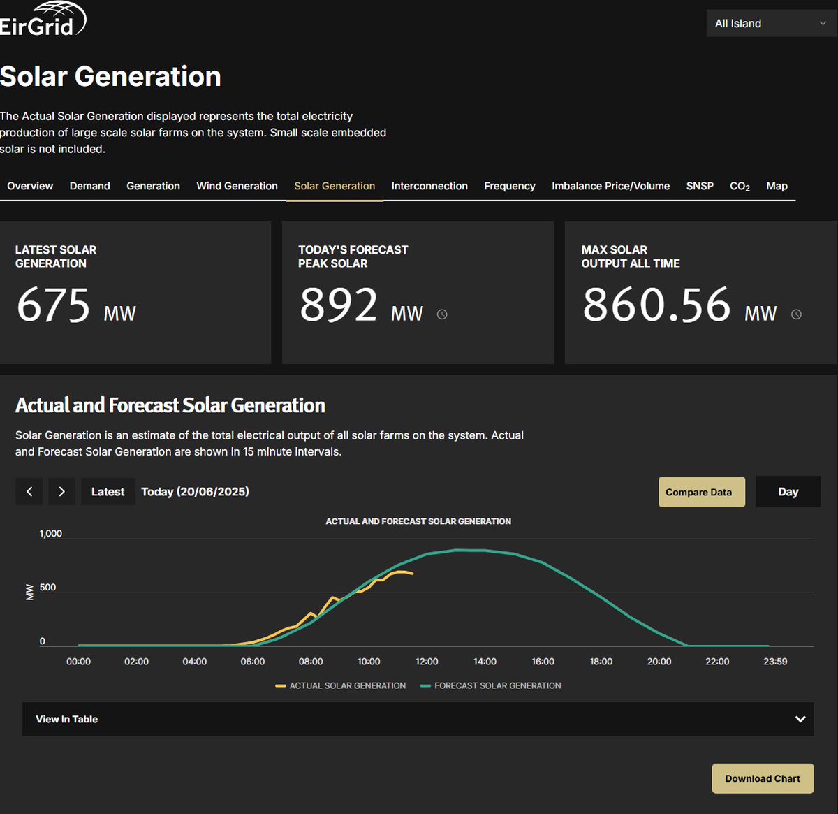The image size is (838, 814).
Task: Click the Download Chart button
Action: [763, 778]
